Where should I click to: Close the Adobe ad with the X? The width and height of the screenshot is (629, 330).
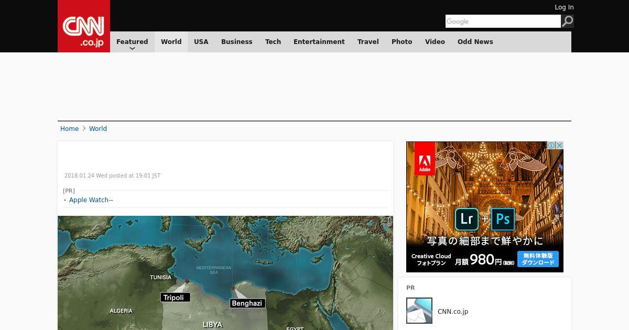(559, 146)
